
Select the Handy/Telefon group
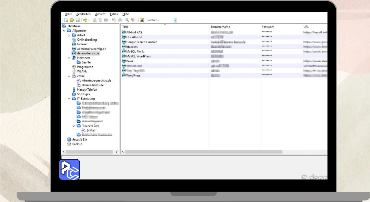point(87,90)
